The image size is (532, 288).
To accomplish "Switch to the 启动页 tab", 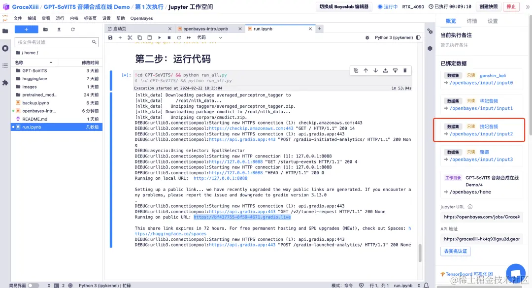I will point(119,29).
